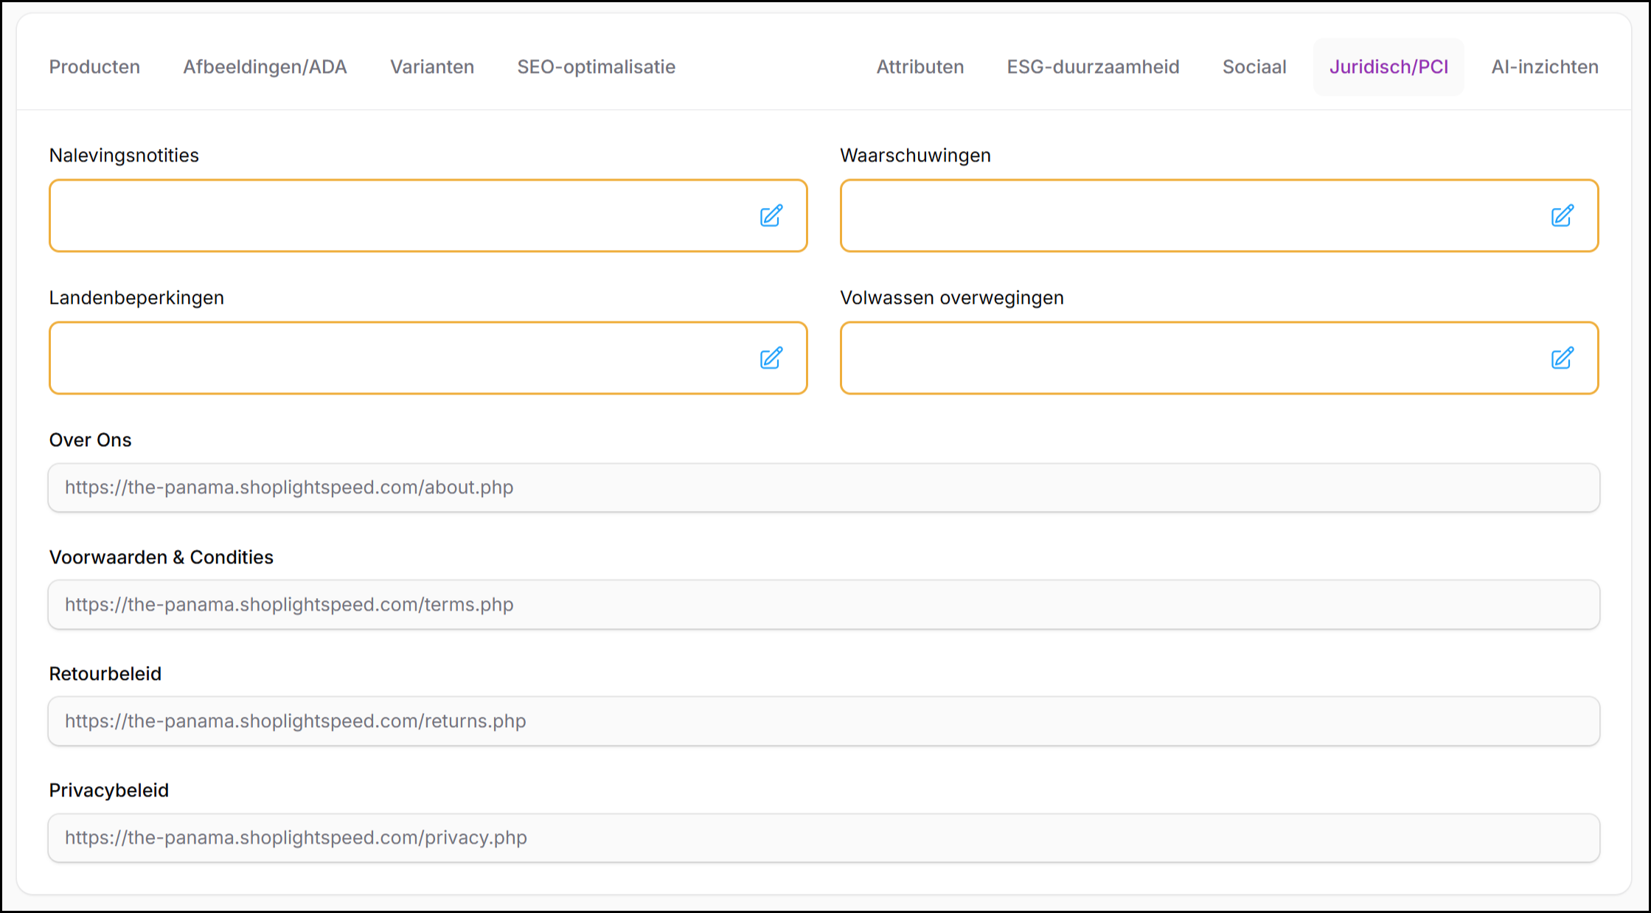Open ESG-duurzaamheid tab
Screen dimensions: 1651x913
point(1093,67)
